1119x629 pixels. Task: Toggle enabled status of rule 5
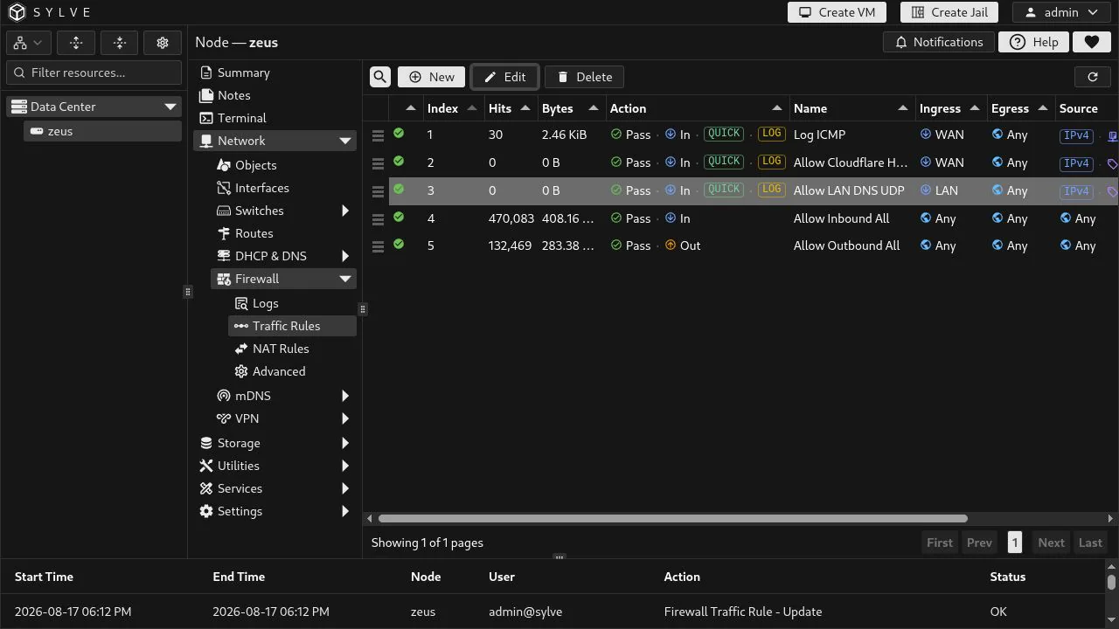pos(399,245)
